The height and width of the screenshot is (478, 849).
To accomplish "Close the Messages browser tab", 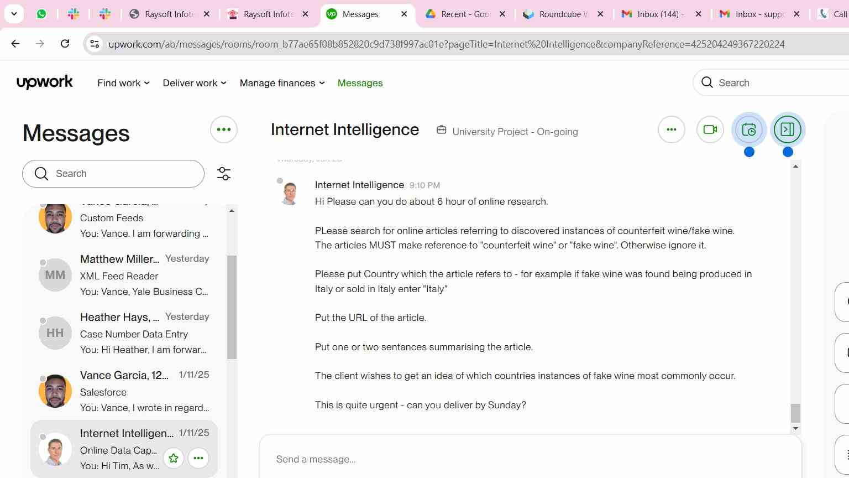I will (x=404, y=14).
